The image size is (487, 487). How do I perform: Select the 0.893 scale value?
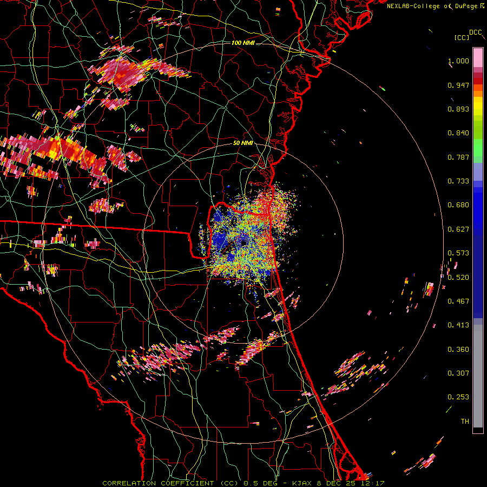coord(458,109)
